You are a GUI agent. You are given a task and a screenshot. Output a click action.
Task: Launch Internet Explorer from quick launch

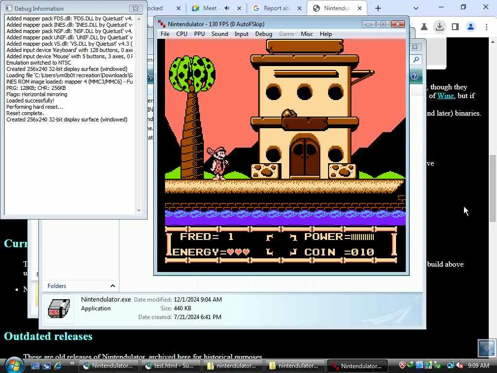(x=58, y=366)
